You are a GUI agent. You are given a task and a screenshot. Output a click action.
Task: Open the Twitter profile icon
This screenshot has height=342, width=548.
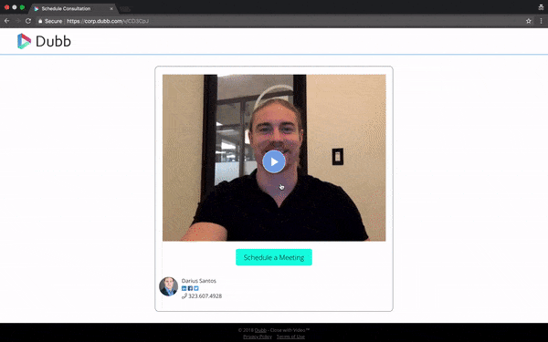pos(196,288)
